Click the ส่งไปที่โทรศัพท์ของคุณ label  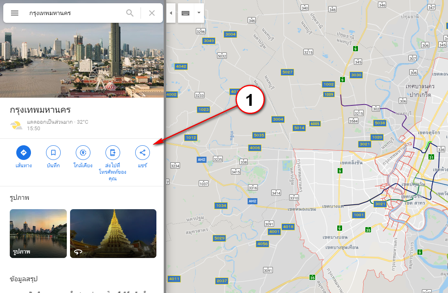113,172
